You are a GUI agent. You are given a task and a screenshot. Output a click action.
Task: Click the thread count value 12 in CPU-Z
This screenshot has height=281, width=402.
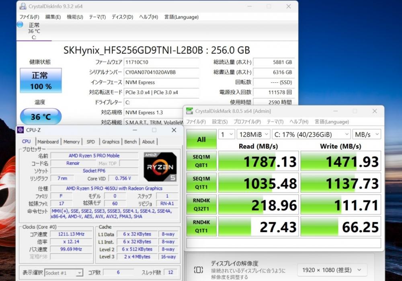pyautogui.click(x=170, y=272)
